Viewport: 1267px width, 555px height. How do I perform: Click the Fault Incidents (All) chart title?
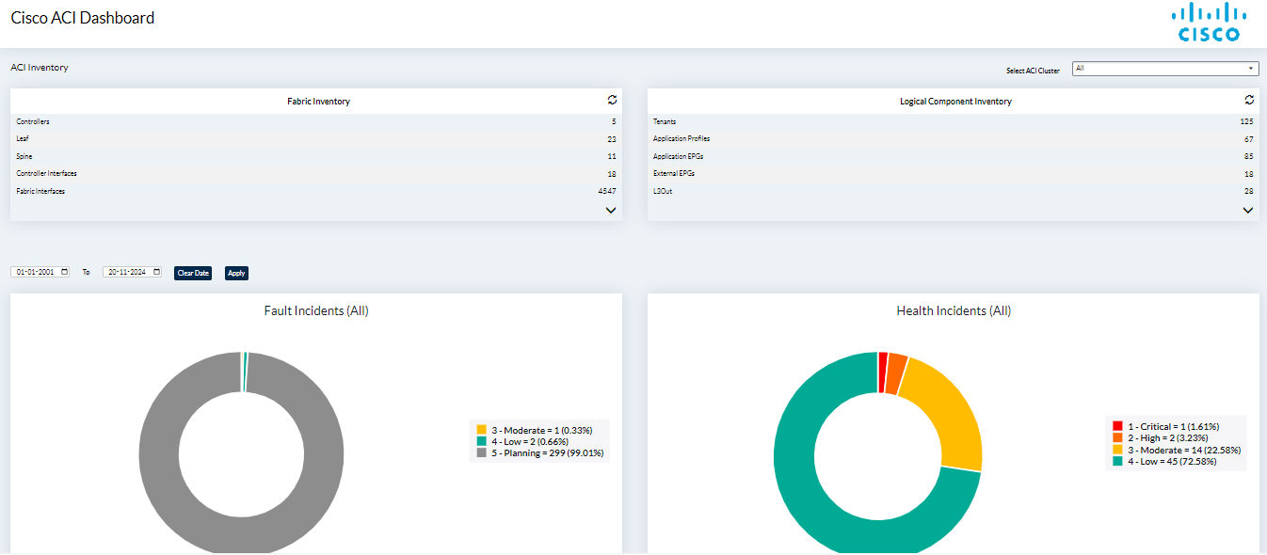click(316, 310)
